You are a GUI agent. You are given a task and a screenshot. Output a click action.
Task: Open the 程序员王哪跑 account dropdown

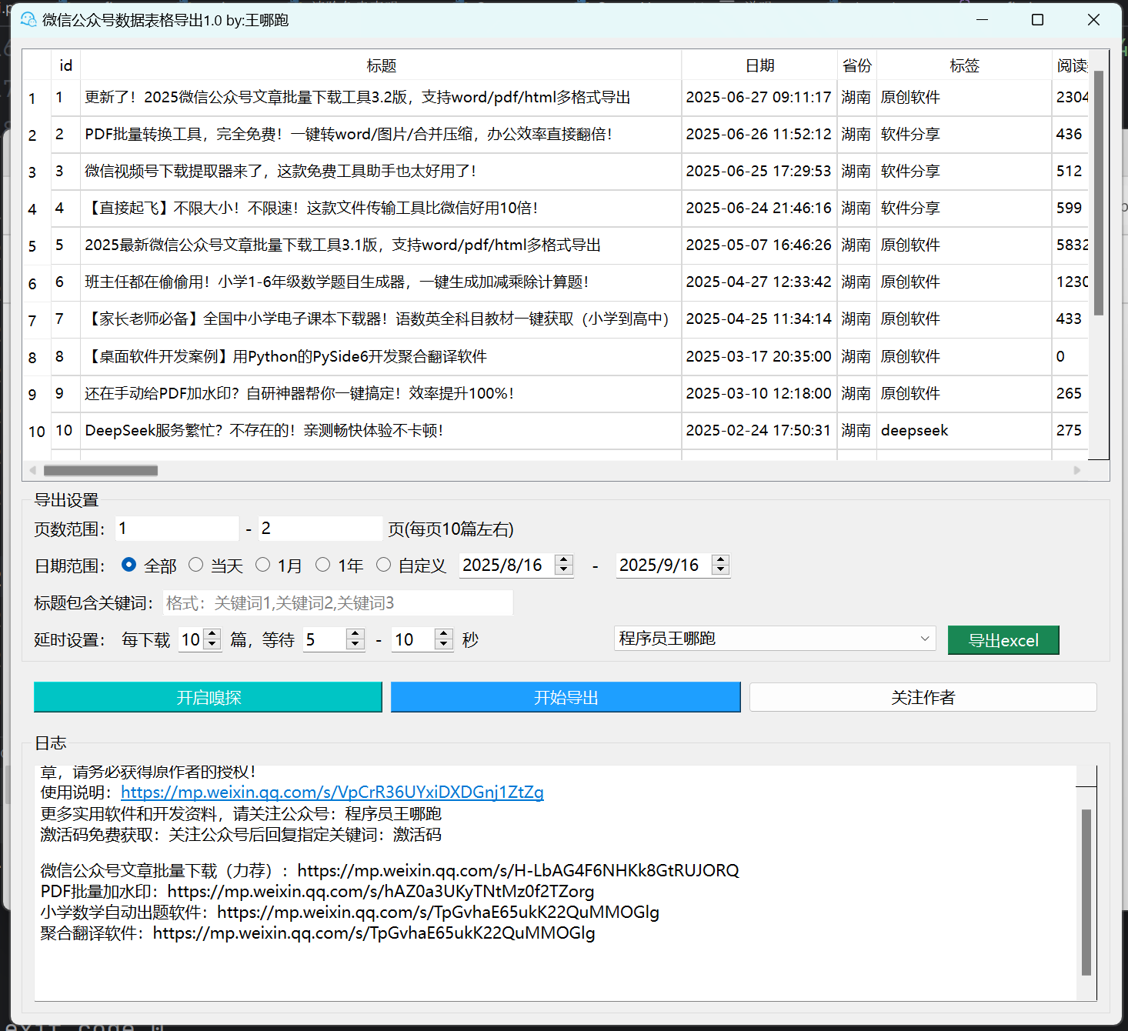click(x=775, y=639)
